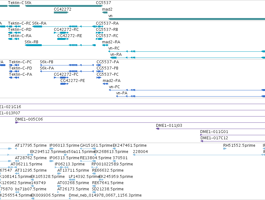
Task: Click EST label RE66632.5prime
Action: point(108,171)
